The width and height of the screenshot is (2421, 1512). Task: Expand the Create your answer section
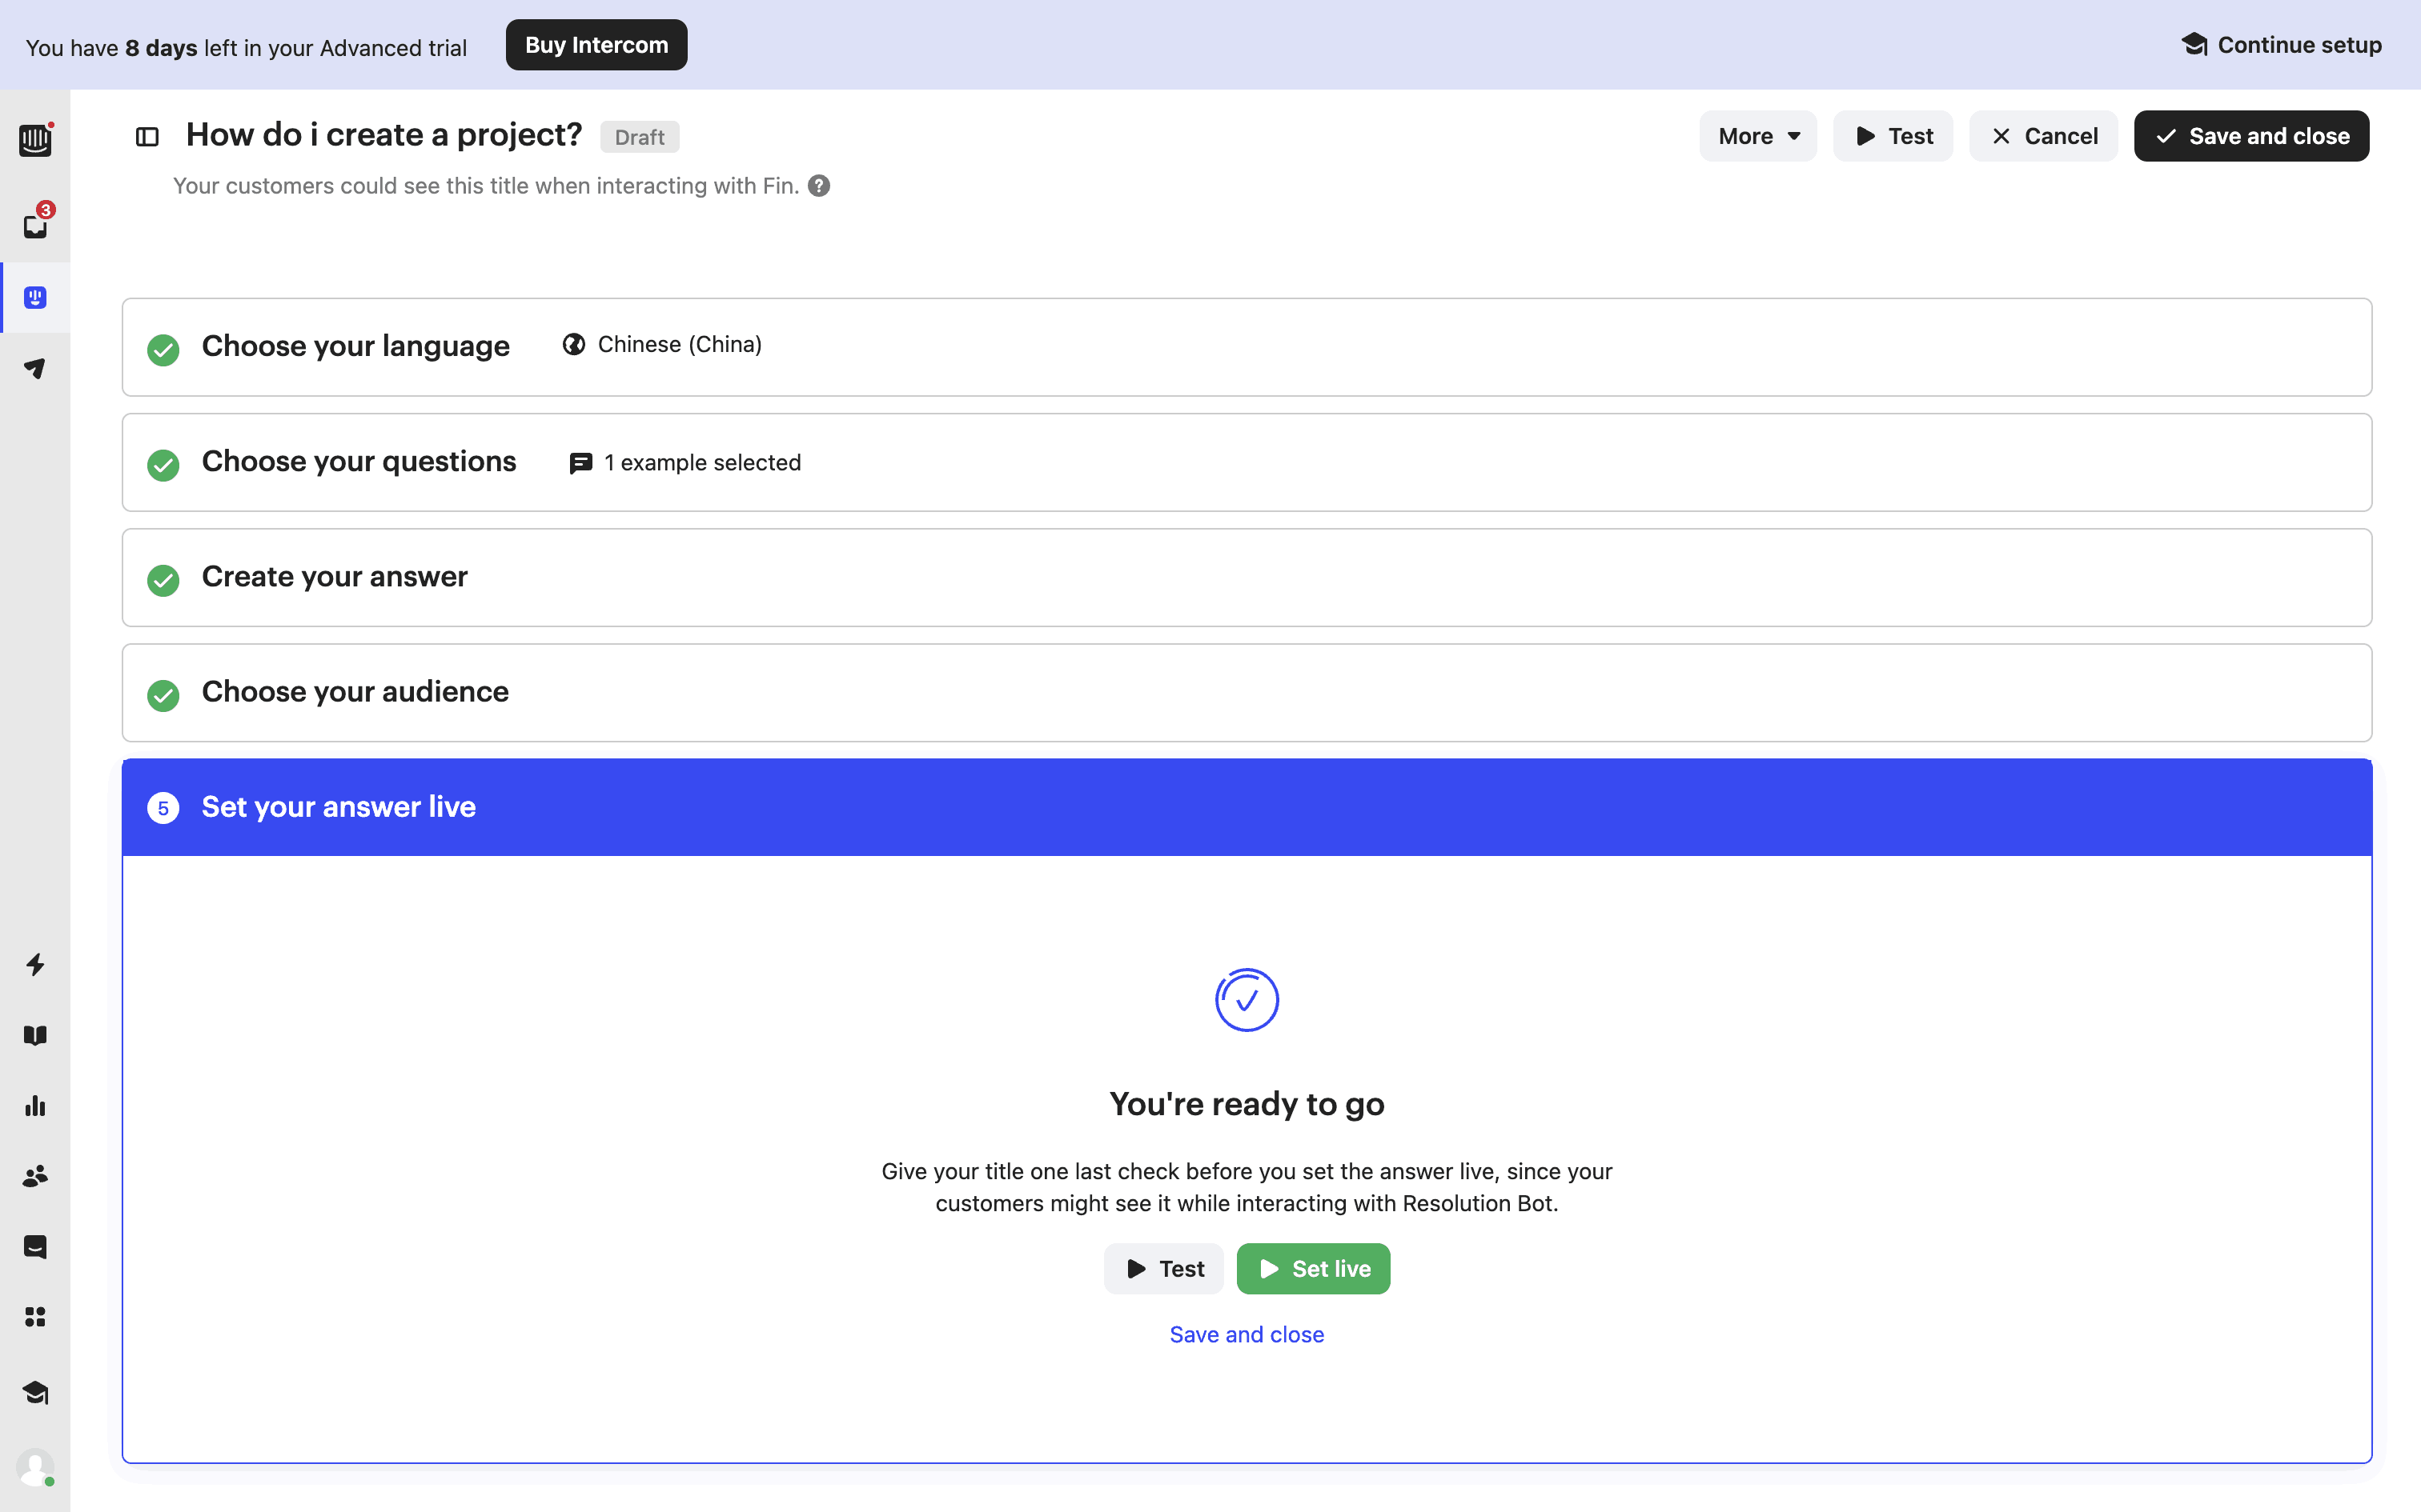(1247, 577)
